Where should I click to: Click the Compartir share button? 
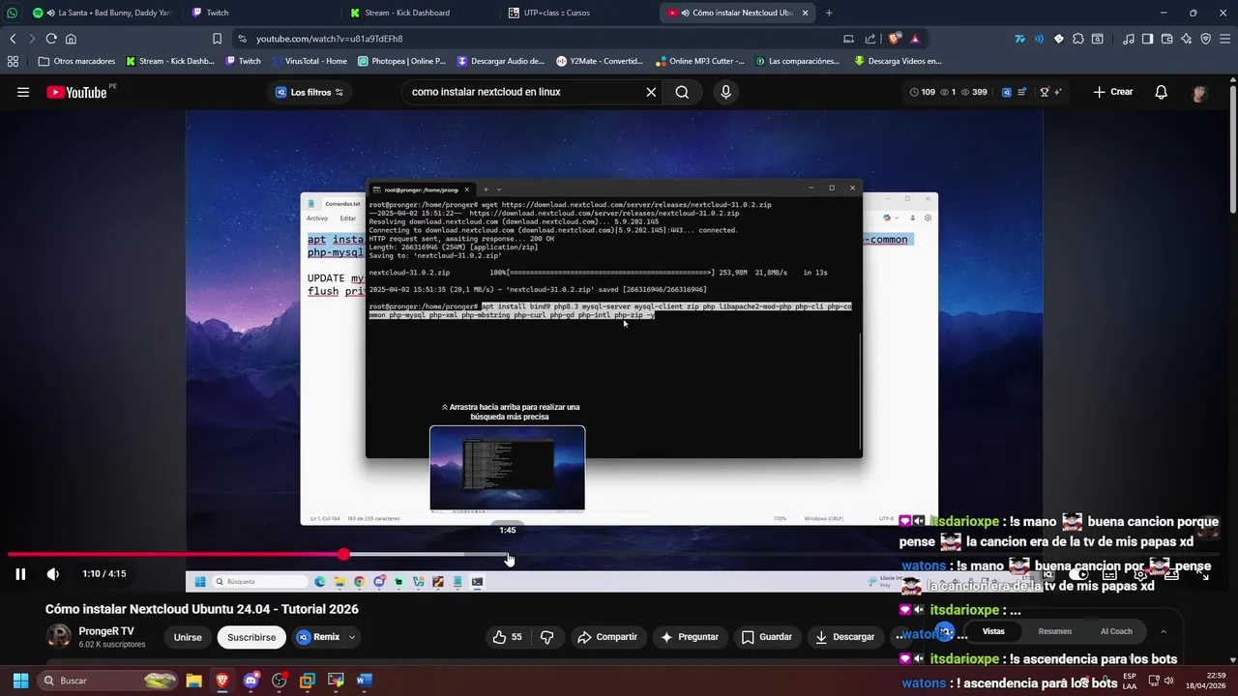(x=606, y=637)
